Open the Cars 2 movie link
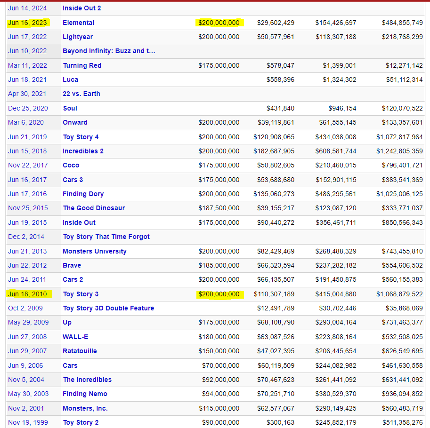The height and width of the screenshot is (428, 430). pyautogui.click(x=73, y=279)
